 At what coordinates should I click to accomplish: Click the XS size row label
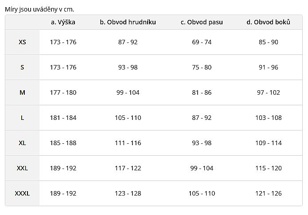[23, 42]
